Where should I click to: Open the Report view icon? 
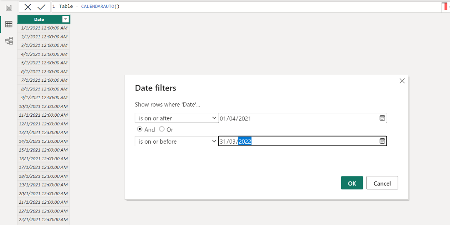tap(9, 8)
